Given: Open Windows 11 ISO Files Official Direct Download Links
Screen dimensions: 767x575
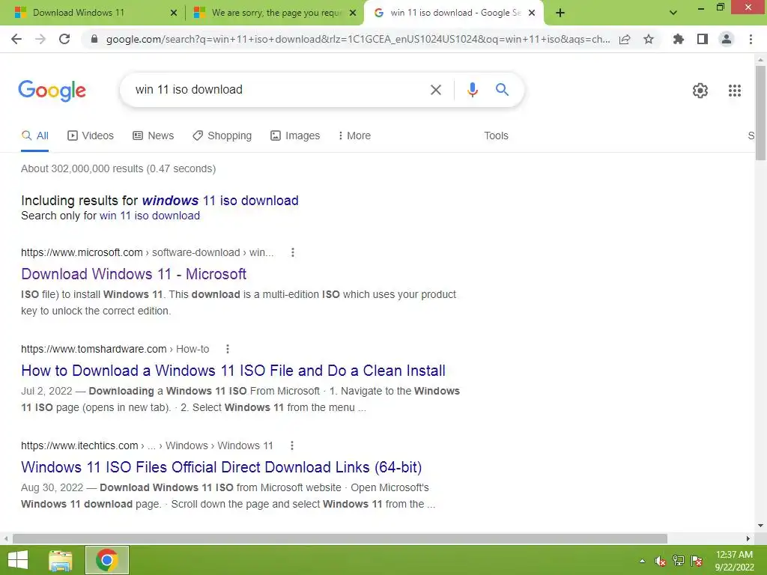Looking at the screenshot, I should [221, 467].
